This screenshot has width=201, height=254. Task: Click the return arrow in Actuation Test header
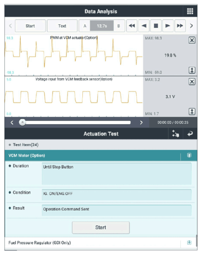[190, 134]
